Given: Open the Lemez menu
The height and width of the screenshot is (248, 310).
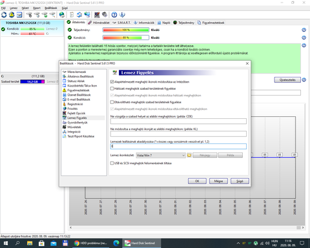Looking at the screenshot, I should [x=14, y=8].
